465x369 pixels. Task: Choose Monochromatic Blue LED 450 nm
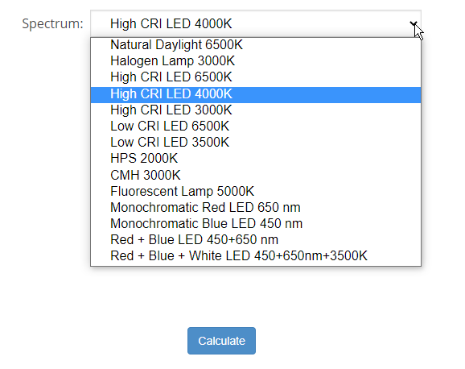point(256,223)
